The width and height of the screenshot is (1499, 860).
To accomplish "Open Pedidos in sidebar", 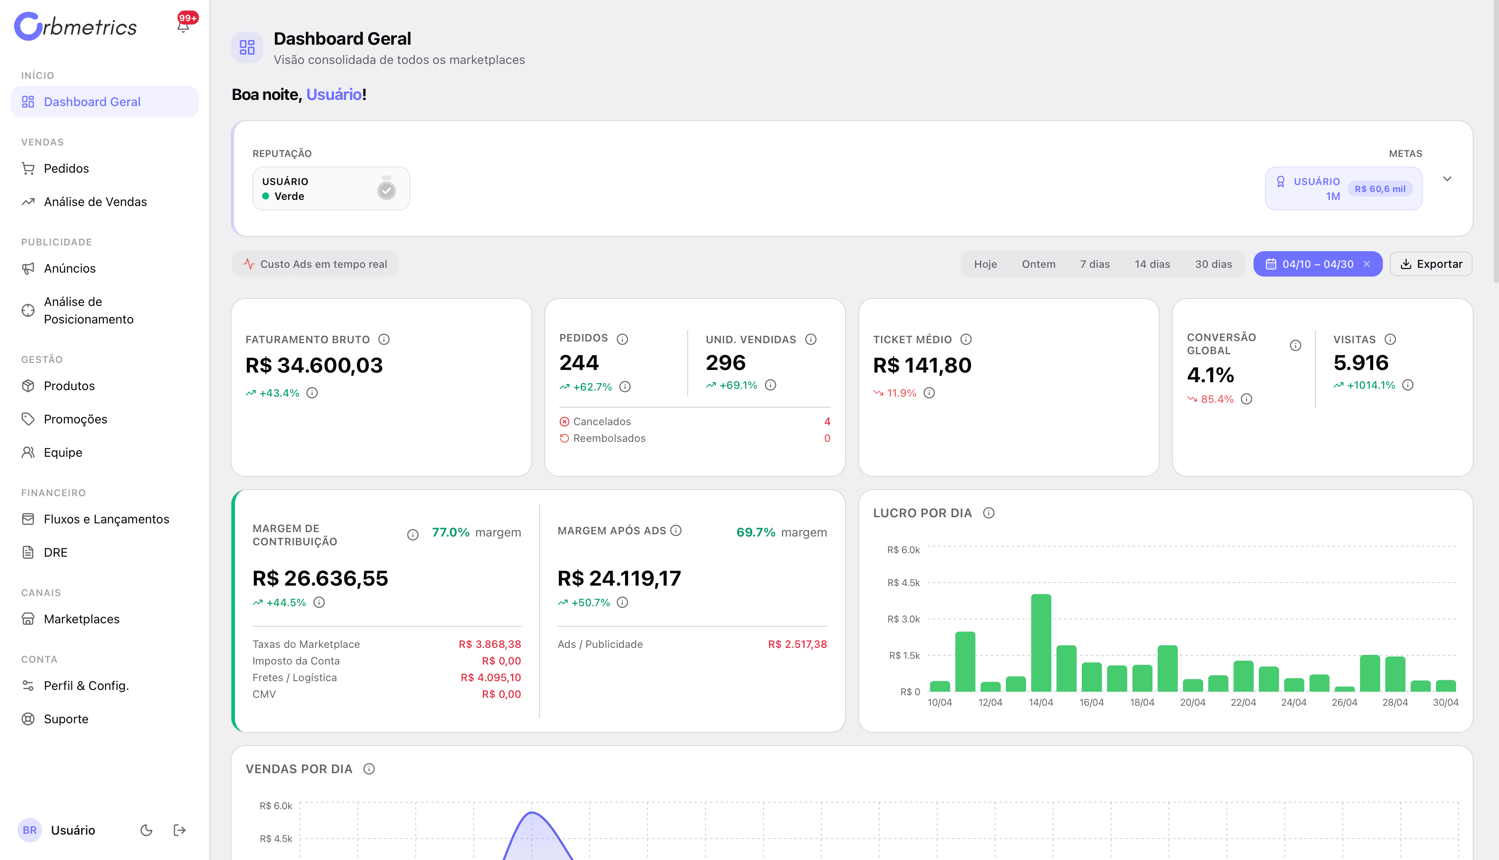I will (x=105, y=168).
